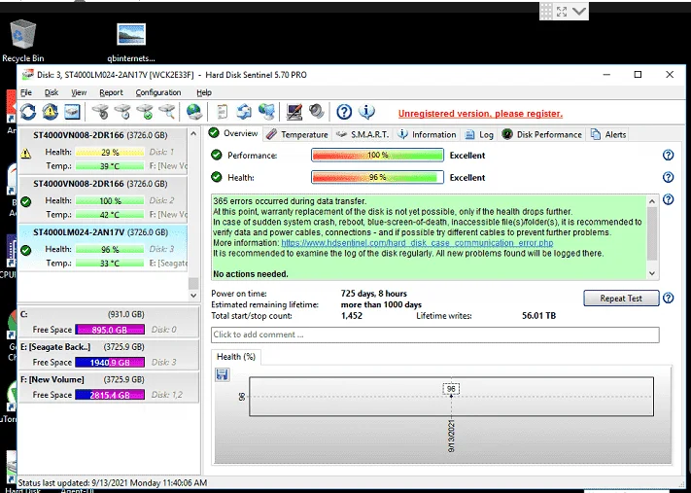Click the '725 days, 8 hours' power on value
This screenshot has height=493, width=691.
click(x=374, y=294)
